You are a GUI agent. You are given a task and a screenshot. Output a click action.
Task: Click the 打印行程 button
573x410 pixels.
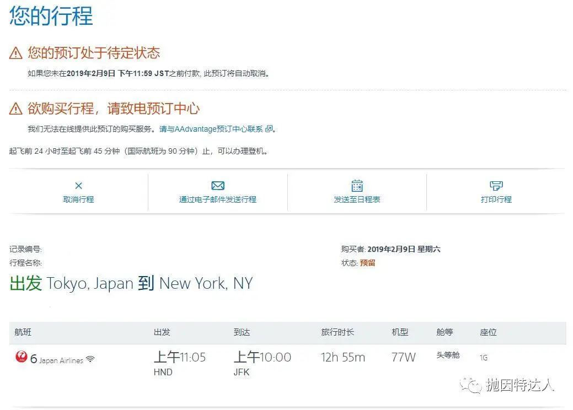click(496, 199)
